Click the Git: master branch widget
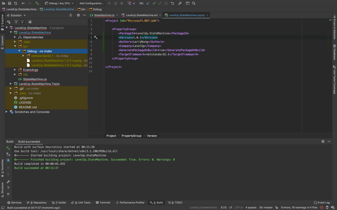The width and height of the screenshot is (337, 210). click(x=266, y=207)
